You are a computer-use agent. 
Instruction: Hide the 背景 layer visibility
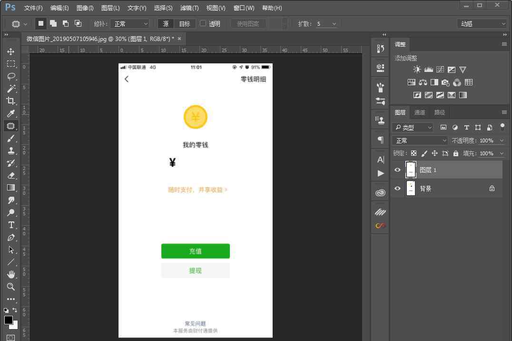pos(397,189)
